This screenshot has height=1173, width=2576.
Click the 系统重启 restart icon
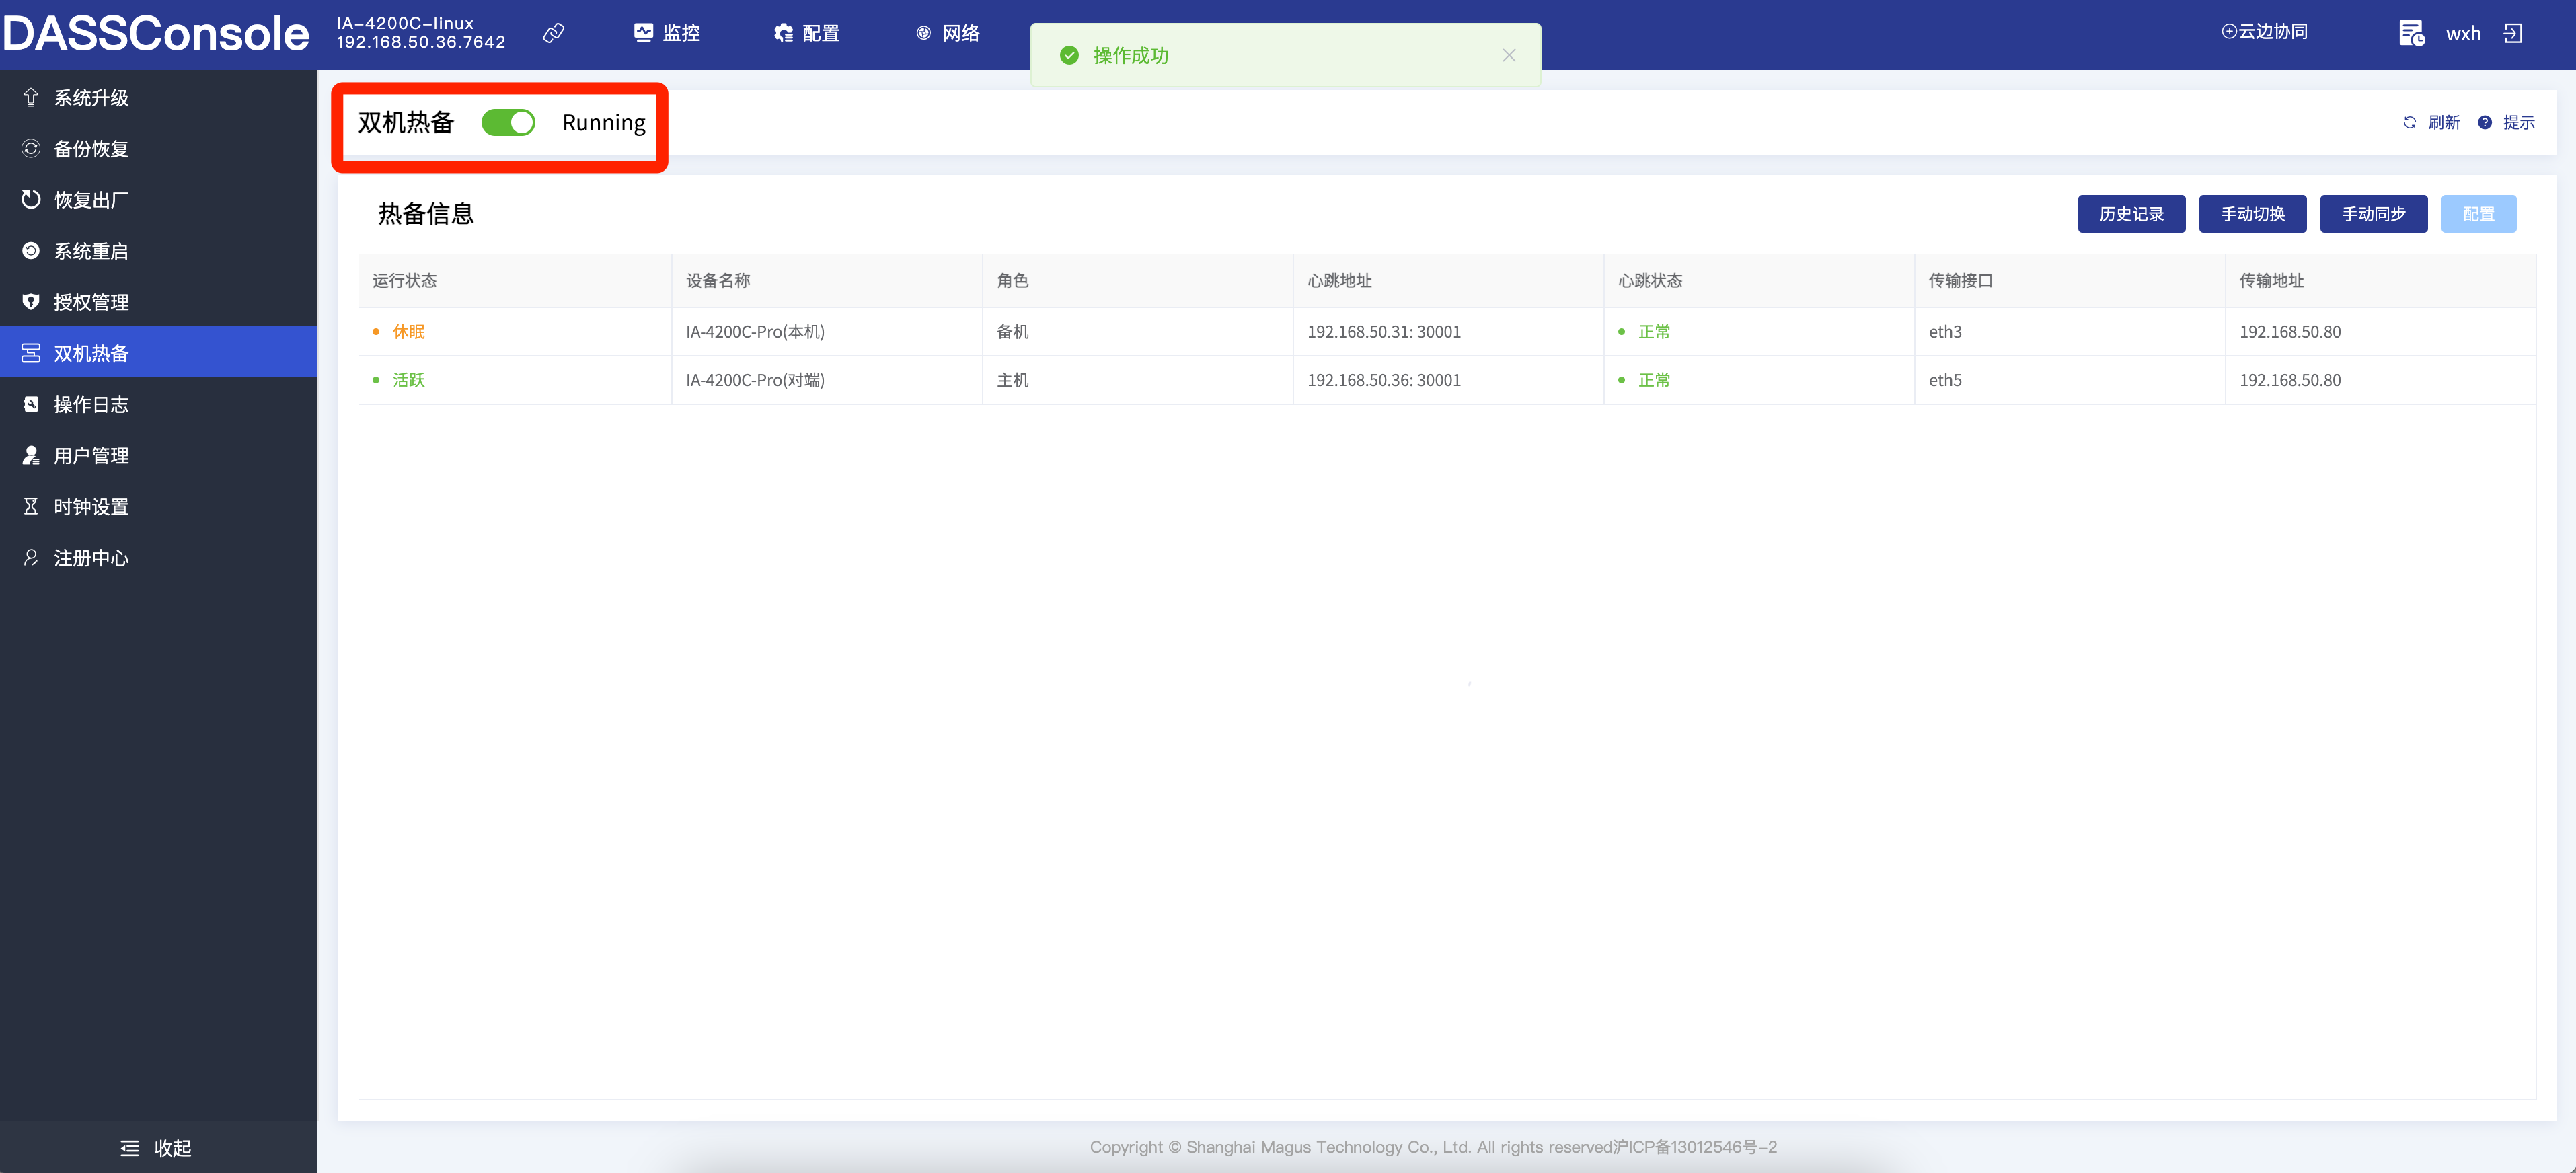[31, 250]
